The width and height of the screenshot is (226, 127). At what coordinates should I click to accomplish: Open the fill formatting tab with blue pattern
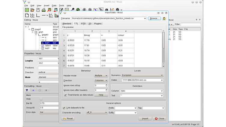(x=33, y=90)
